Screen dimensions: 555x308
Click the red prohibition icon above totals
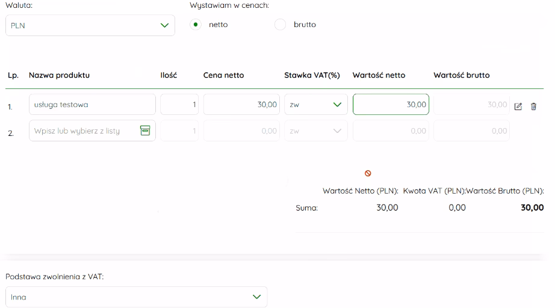pyautogui.click(x=368, y=173)
